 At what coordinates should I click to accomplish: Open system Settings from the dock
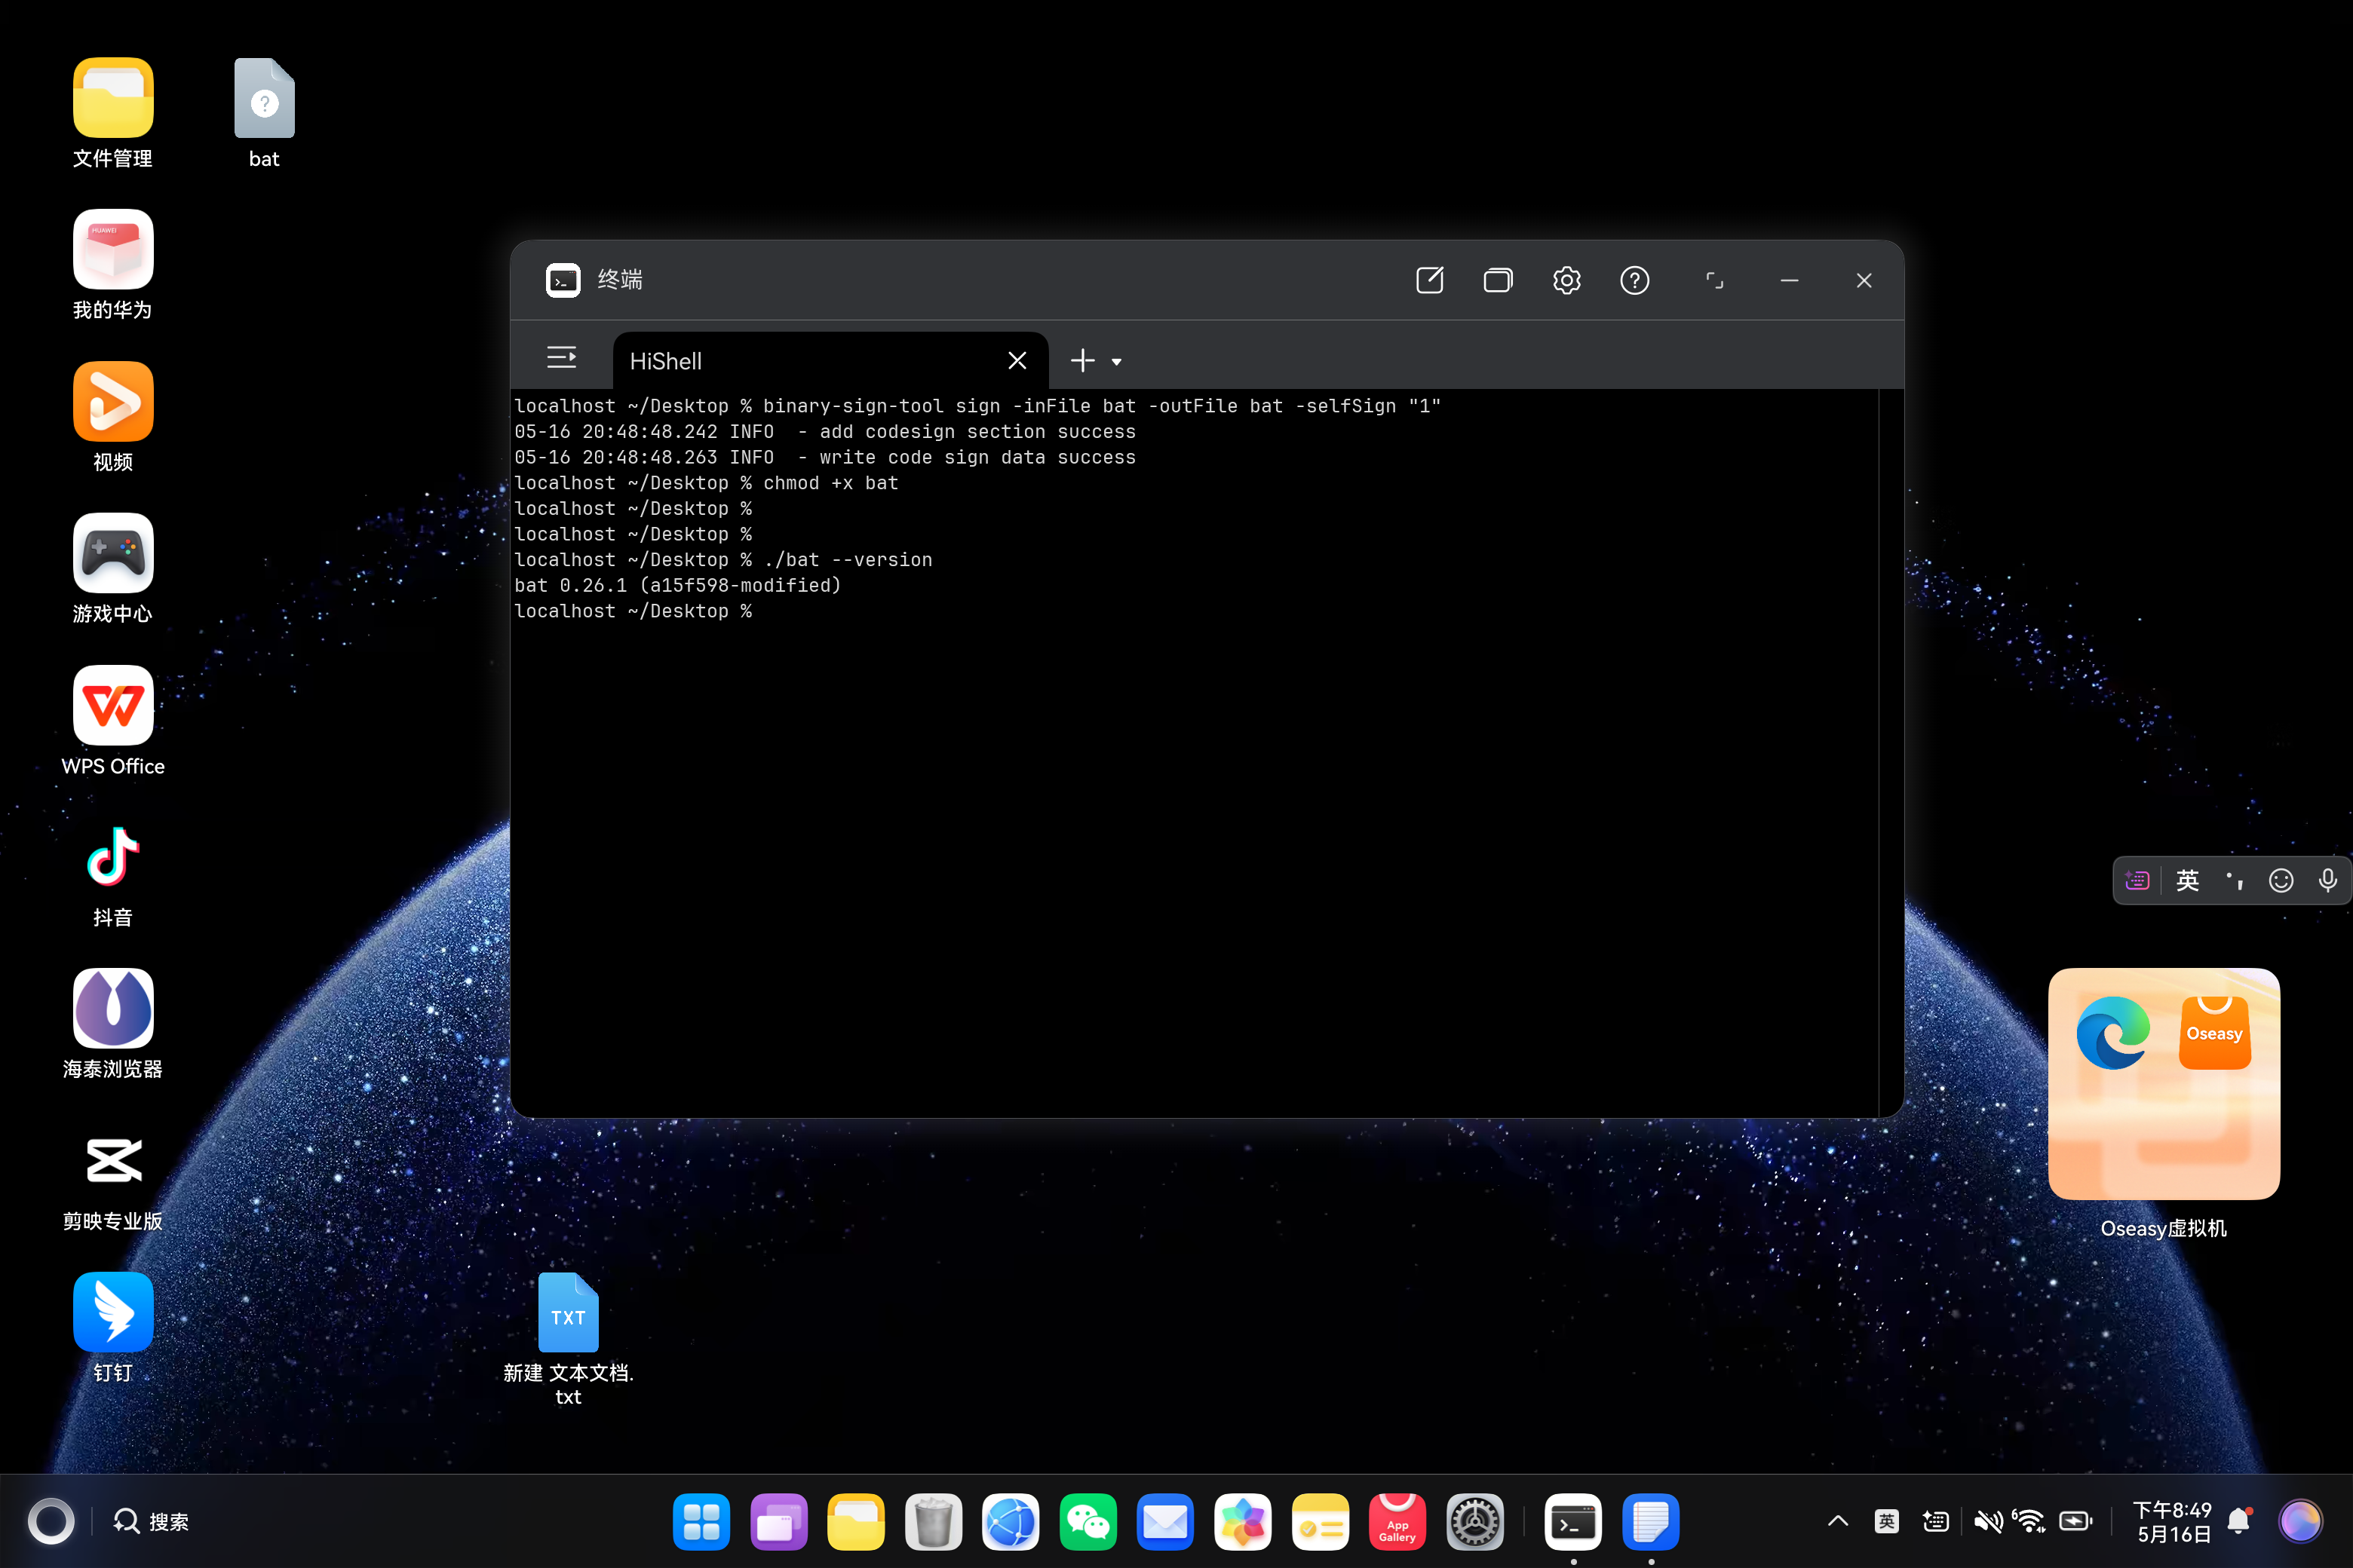click(x=1474, y=1522)
